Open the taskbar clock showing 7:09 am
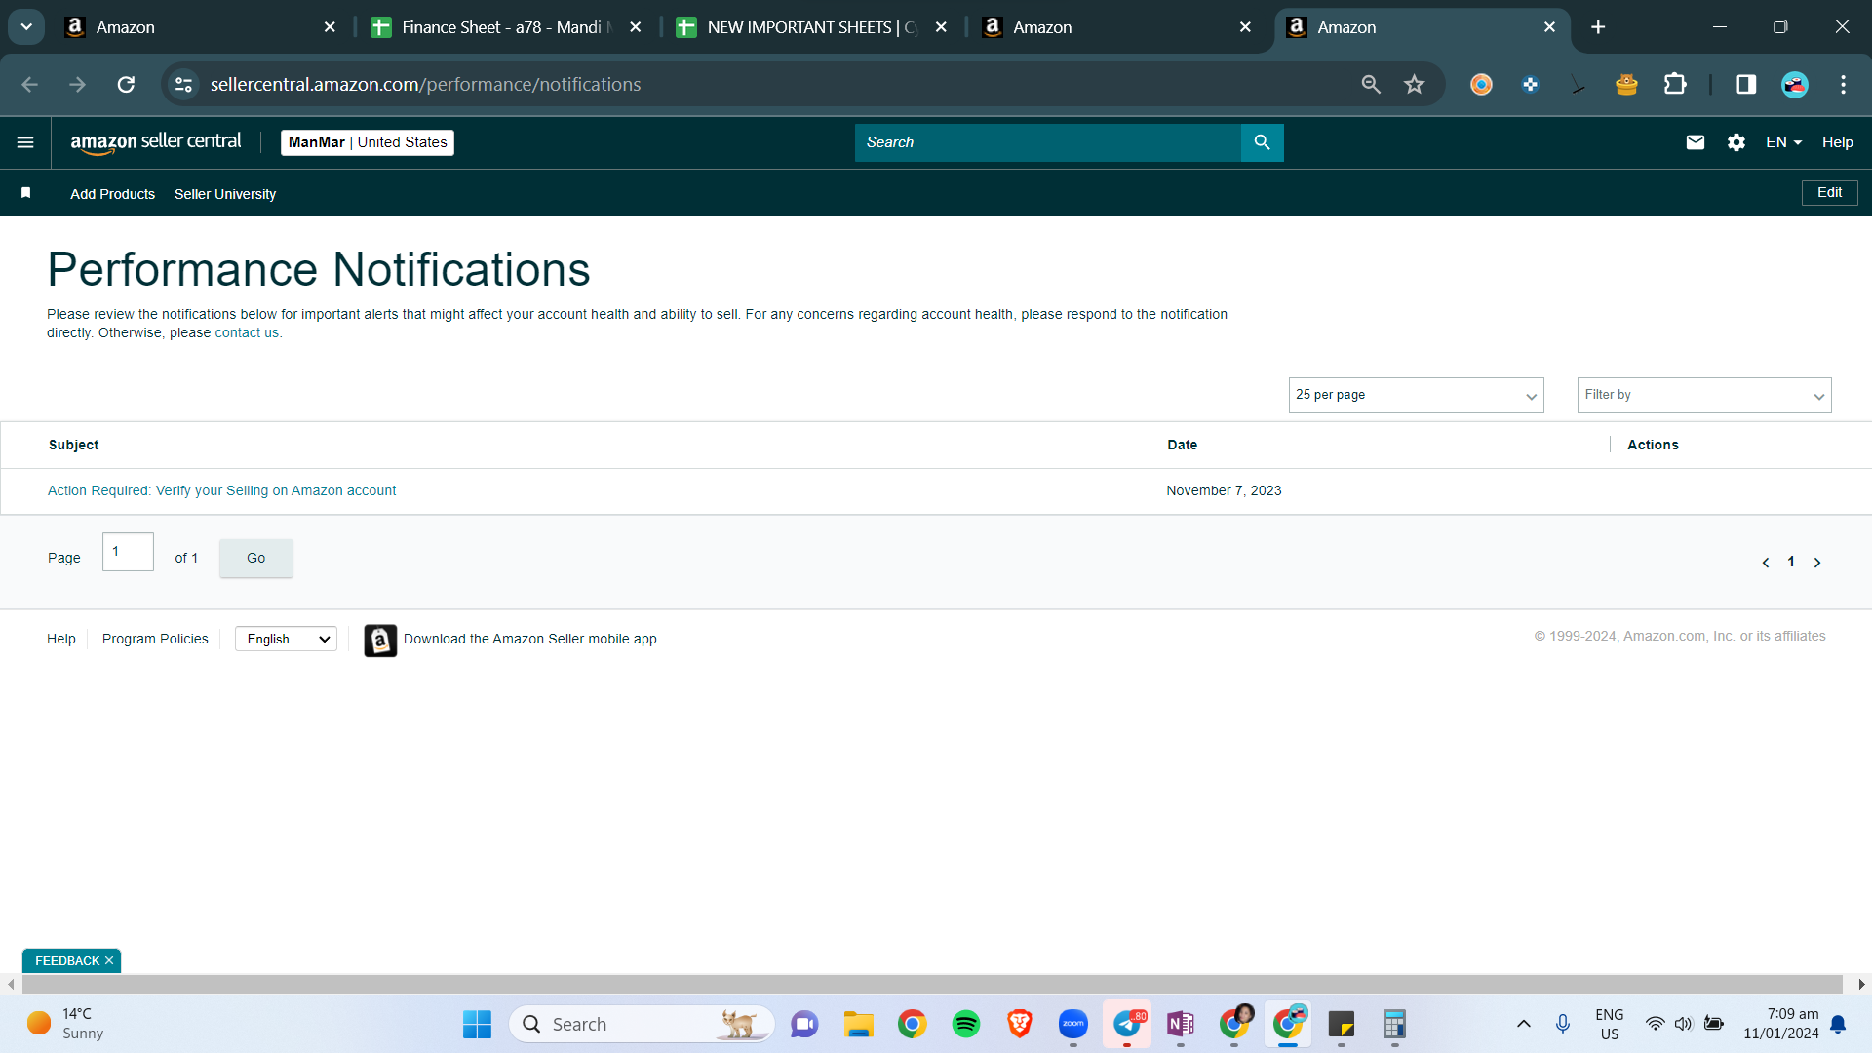Screen dimensions: 1872x1053 coord(1781,1024)
